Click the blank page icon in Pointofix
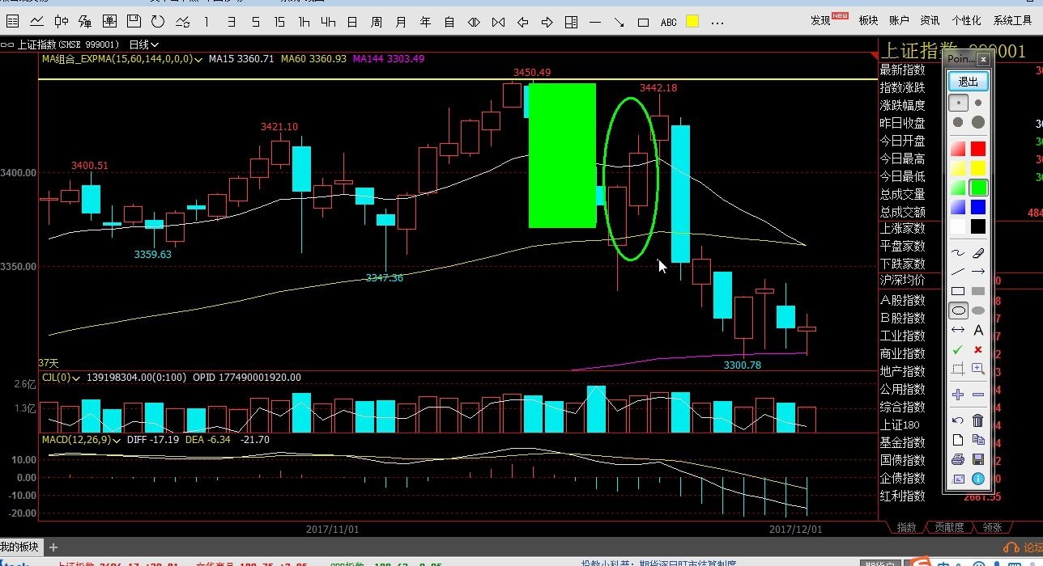 [958, 440]
